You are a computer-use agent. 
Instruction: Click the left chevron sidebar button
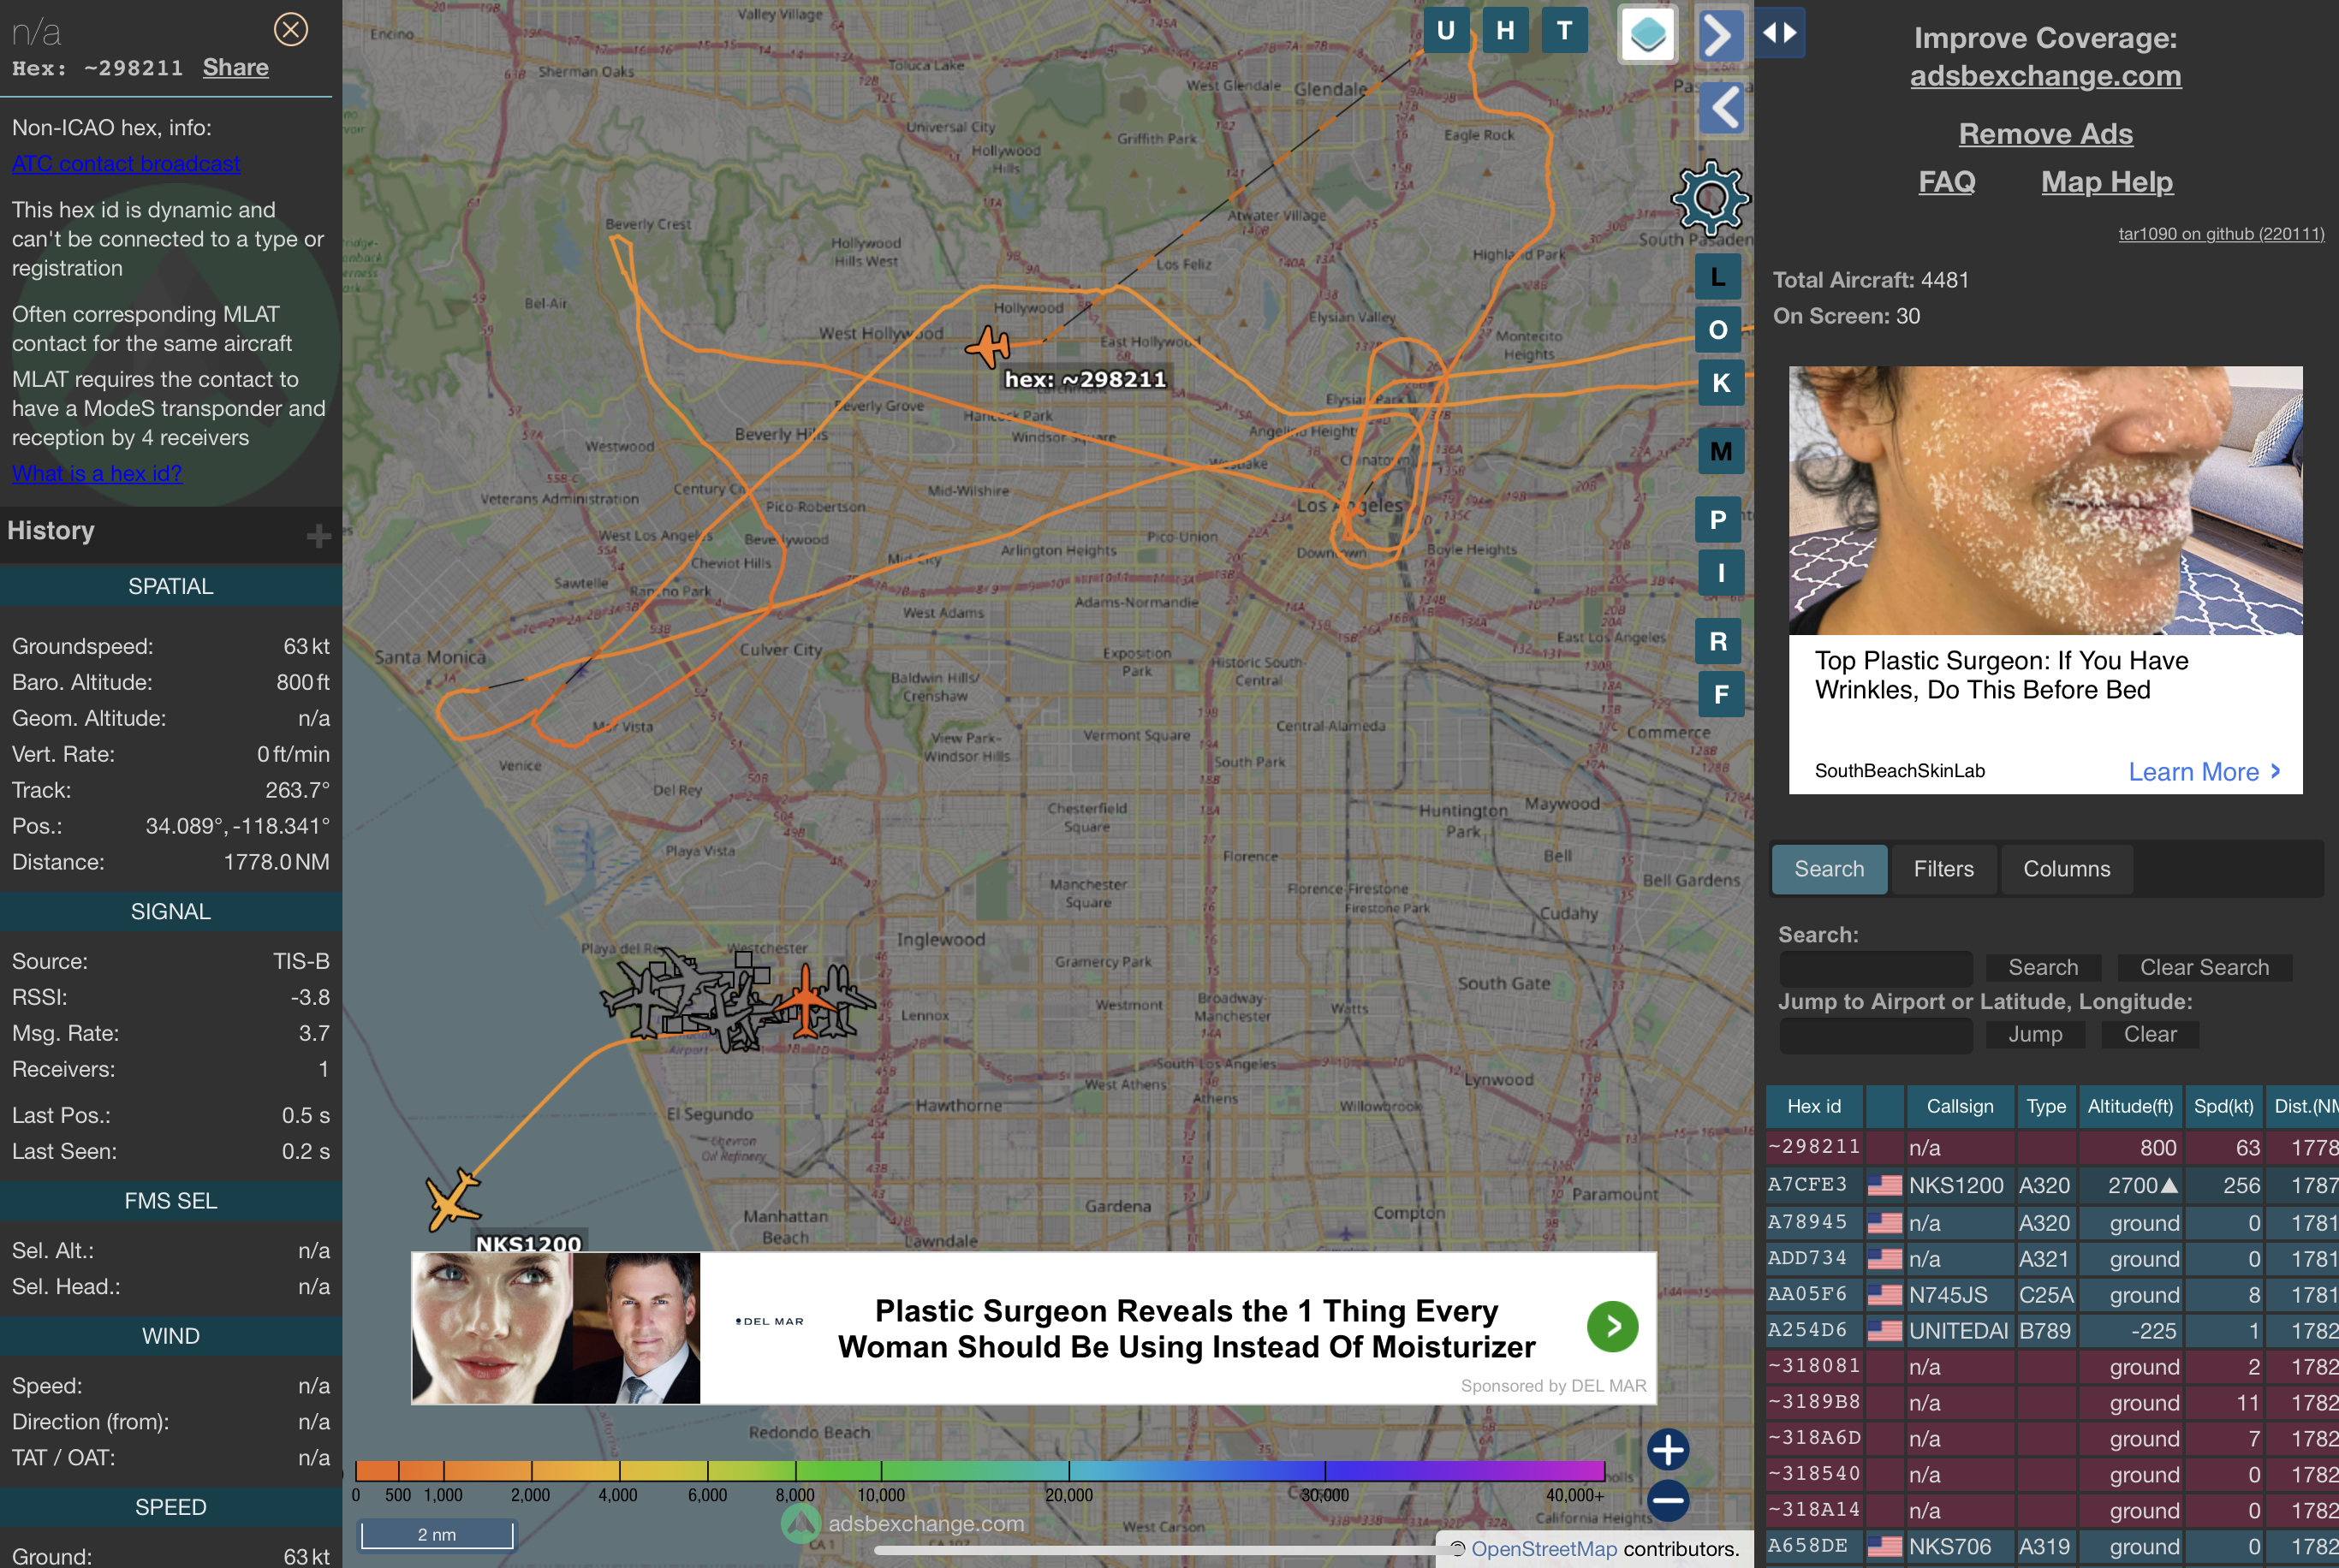(1722, 108)
